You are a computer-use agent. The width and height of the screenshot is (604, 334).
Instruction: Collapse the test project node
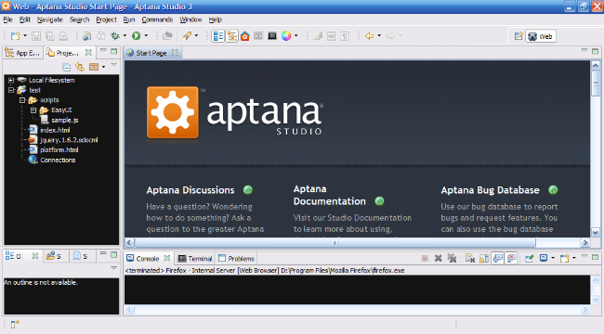click(x=11, y=90)
